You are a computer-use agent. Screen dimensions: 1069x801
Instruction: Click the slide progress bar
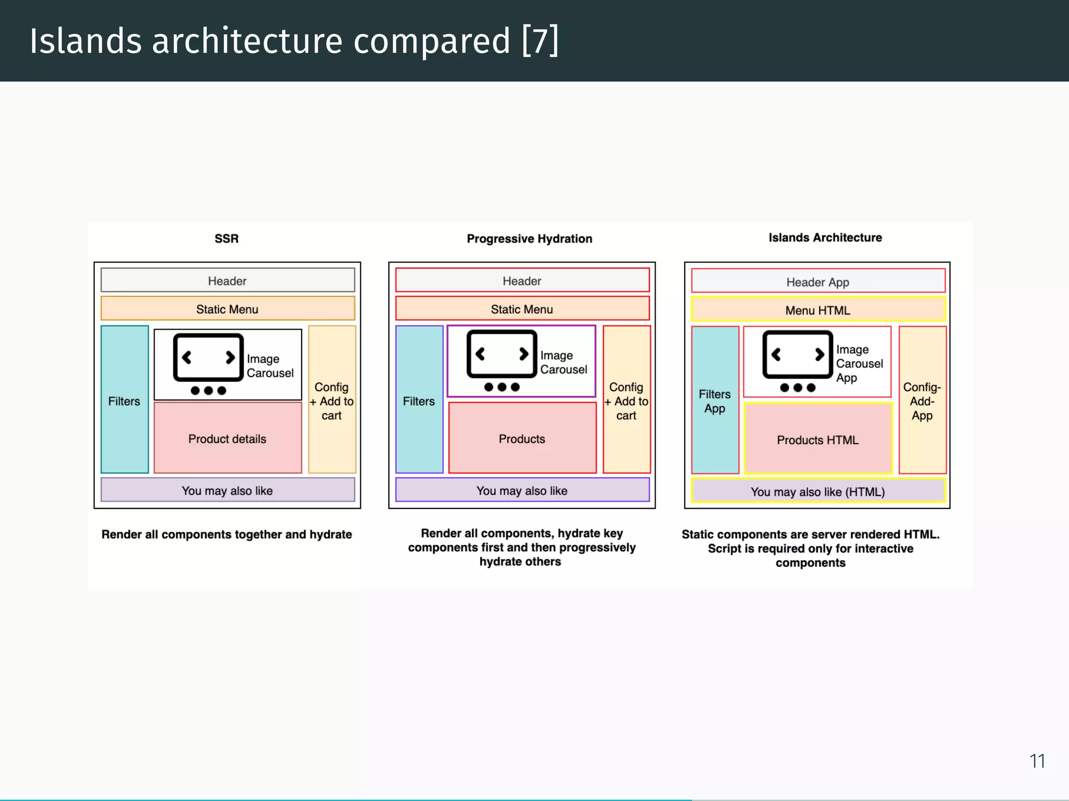[346, 799]
